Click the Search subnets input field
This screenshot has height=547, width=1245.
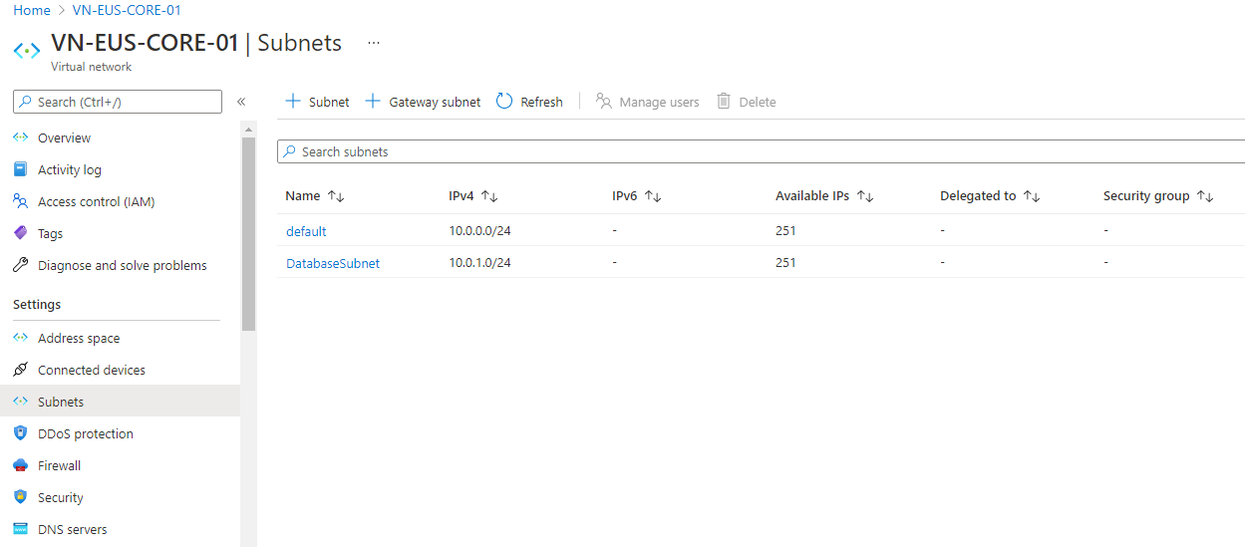coord(758,151)
